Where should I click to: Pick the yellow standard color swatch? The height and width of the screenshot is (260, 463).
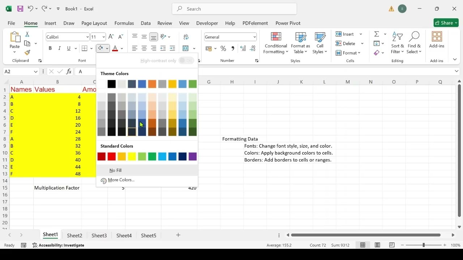click(x=132, y=156)
